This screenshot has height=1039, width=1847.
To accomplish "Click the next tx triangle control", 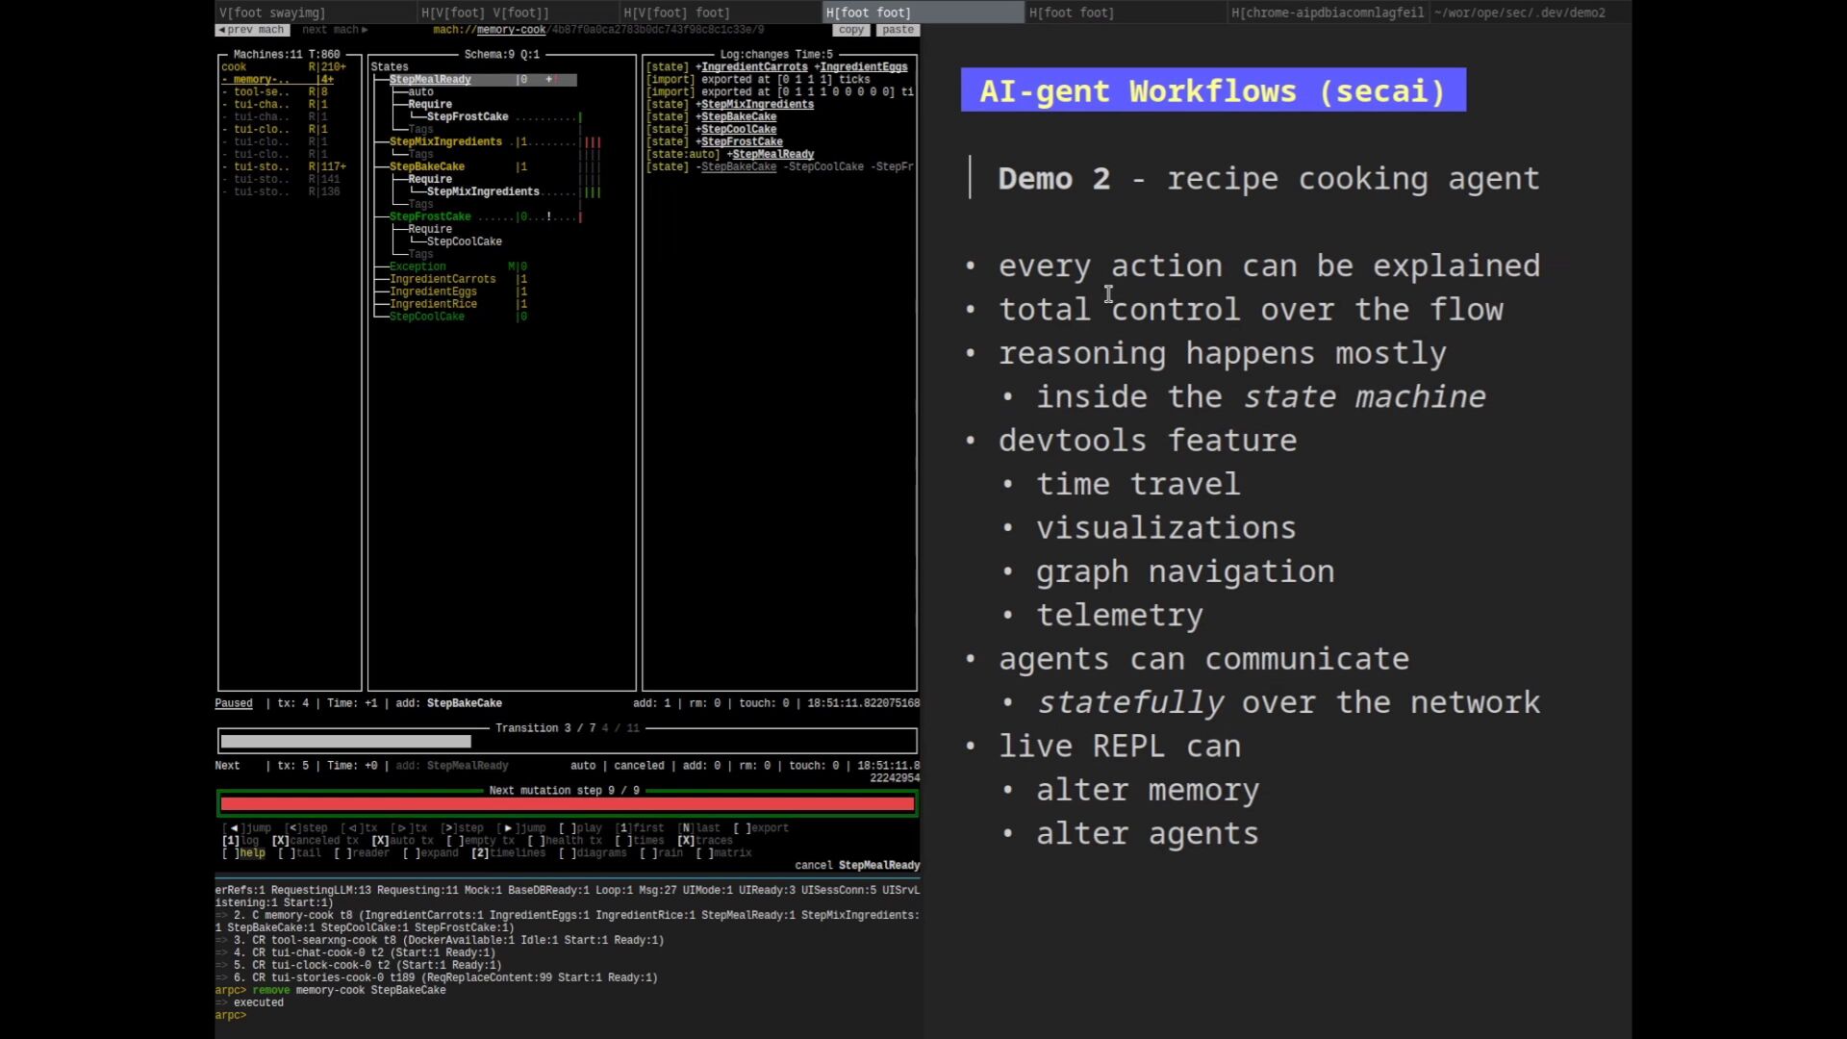I will (409, 828).
